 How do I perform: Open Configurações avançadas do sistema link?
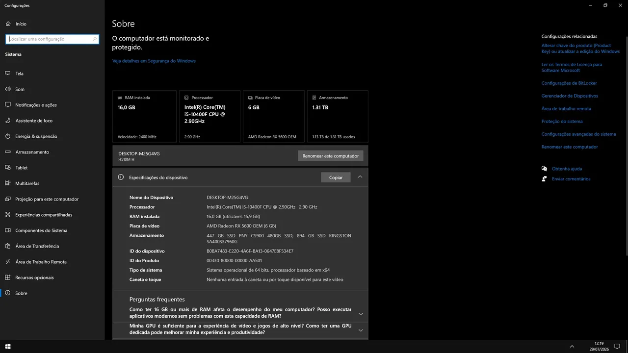[578, 134]
